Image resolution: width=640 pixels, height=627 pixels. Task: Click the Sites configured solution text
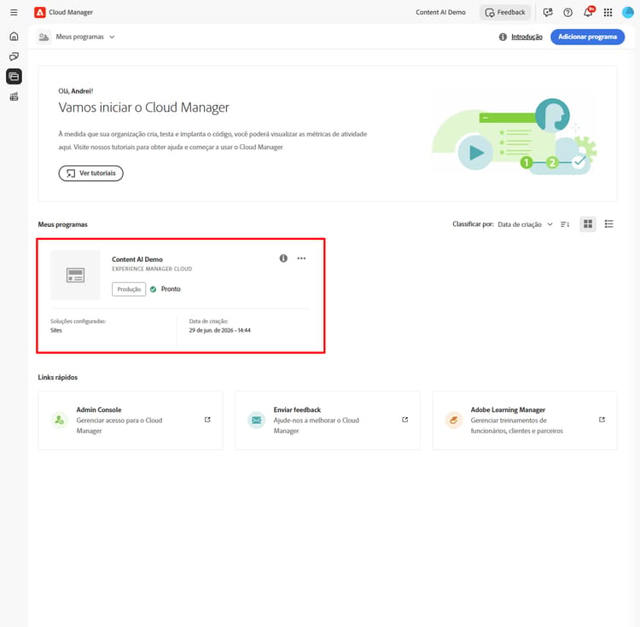point(56,330)
